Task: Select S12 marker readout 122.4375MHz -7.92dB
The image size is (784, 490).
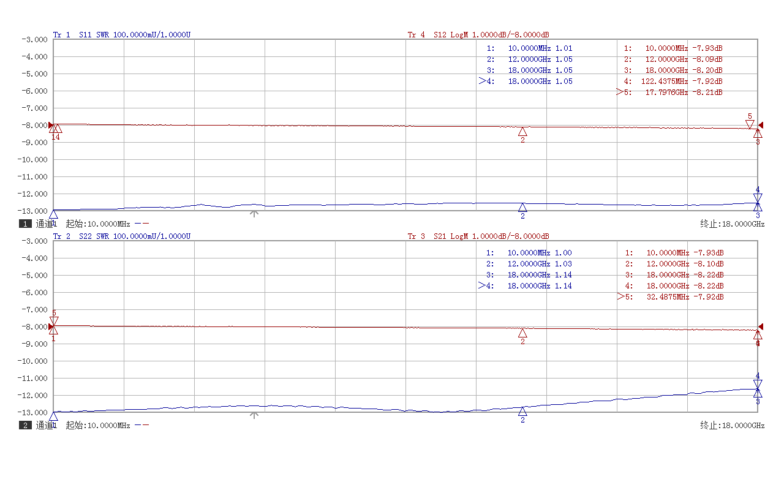Action: tap(673, 81)
